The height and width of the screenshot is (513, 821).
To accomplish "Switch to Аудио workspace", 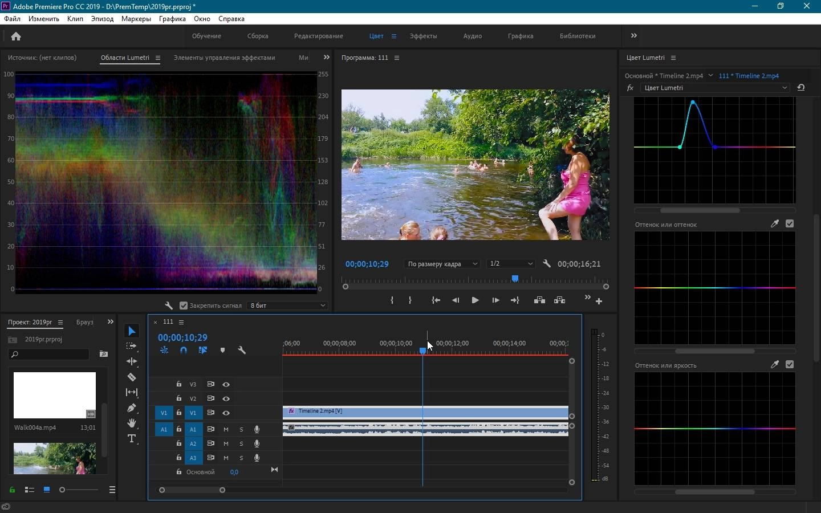I will point(473,36).
